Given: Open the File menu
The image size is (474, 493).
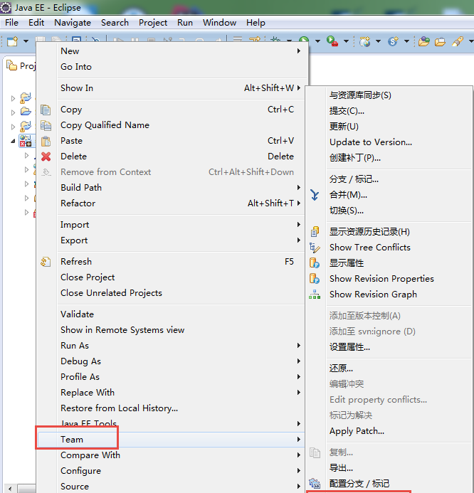Looking at the screenshot, I should [11, 23].
